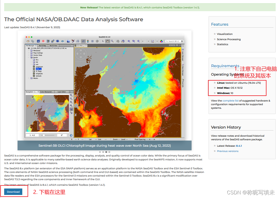
Task: Click the 1 : 4.2 zoom factor field
Action: (x=32, y=135)
